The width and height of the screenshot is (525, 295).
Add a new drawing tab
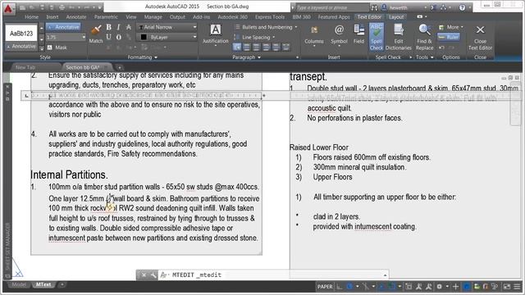click(x=120, y=67)
